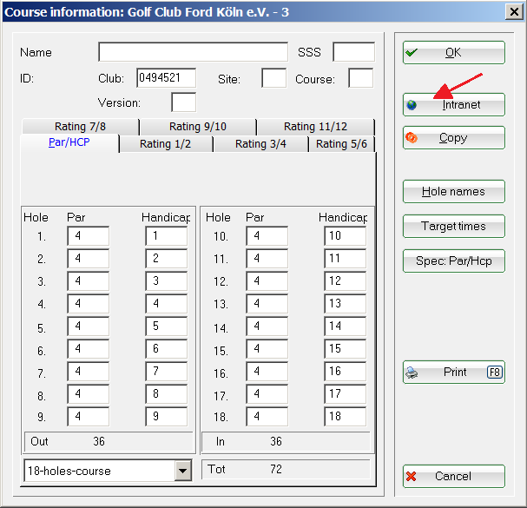527x508 pixels.
Task: Click the Par field for hole 18
Action: pos(267,417)
